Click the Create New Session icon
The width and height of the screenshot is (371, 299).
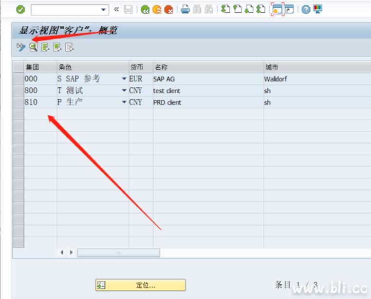[x=277, y=9]
